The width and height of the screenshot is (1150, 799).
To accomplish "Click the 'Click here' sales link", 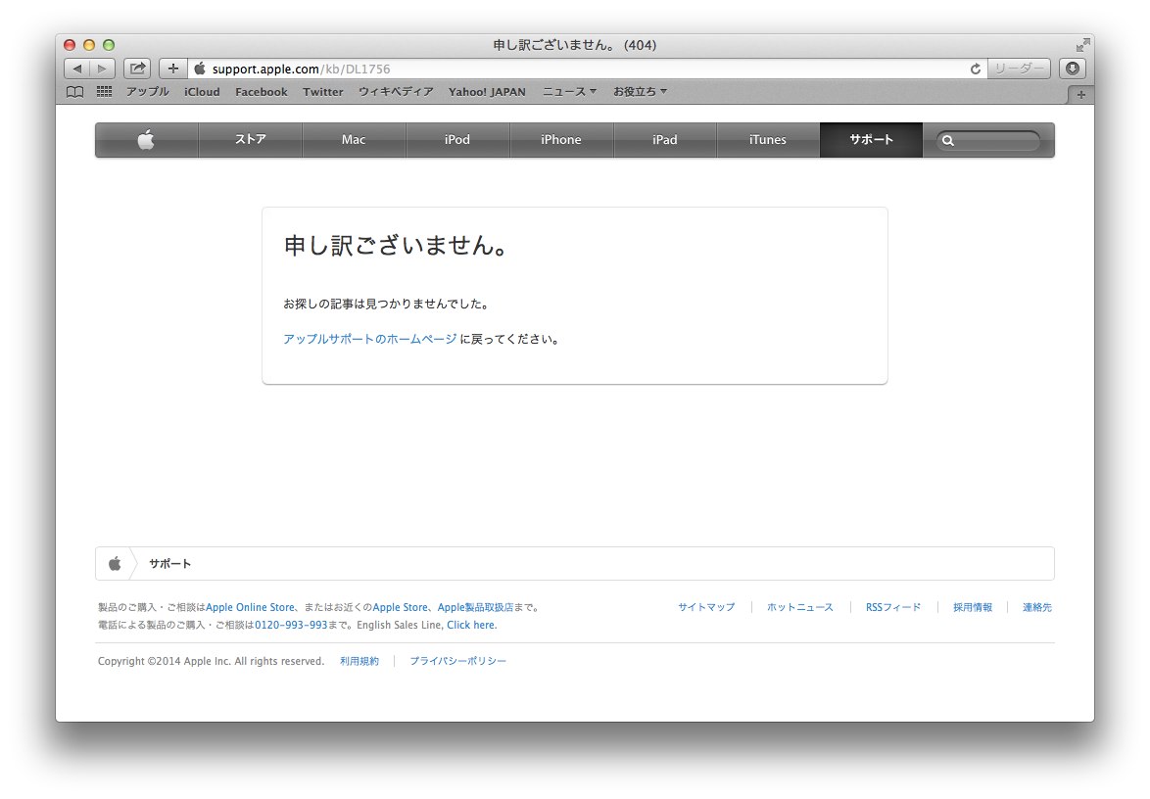I will tap(471, 626).
